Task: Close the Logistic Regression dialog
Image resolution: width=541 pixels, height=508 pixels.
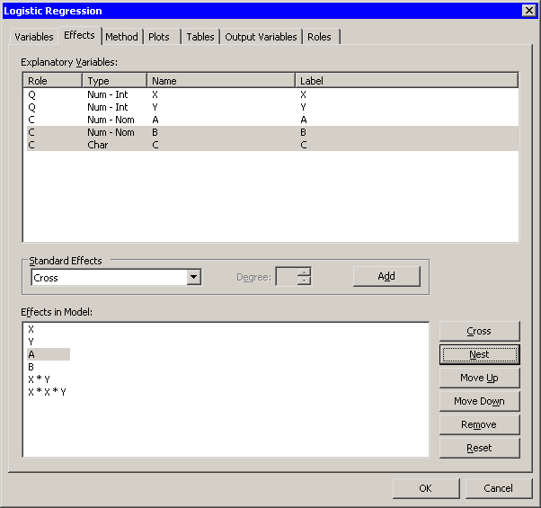Action: point(528,11)
